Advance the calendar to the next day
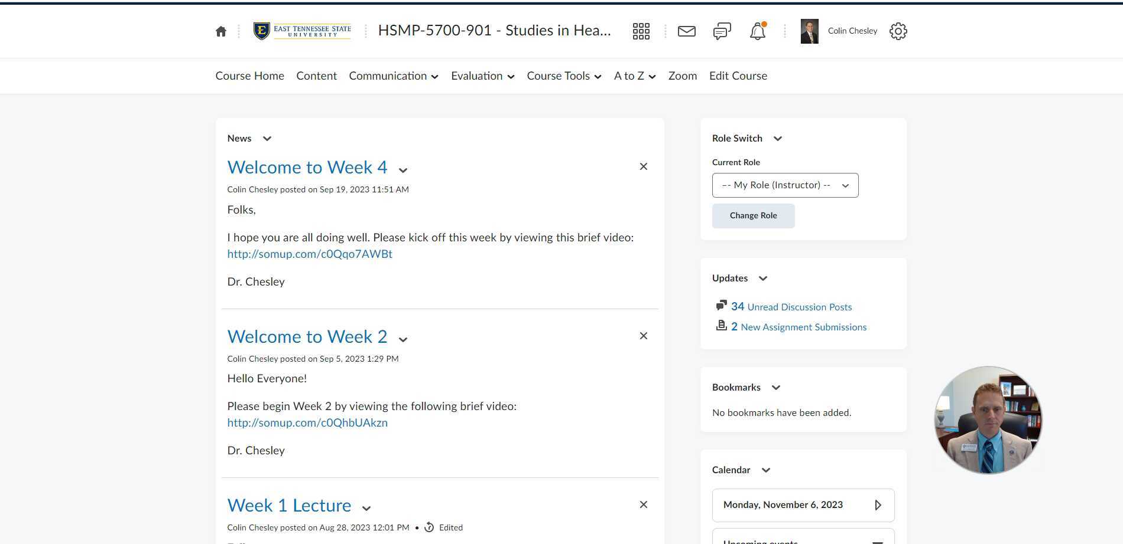This screenshot has height=544, width=1123. point(879,504)
